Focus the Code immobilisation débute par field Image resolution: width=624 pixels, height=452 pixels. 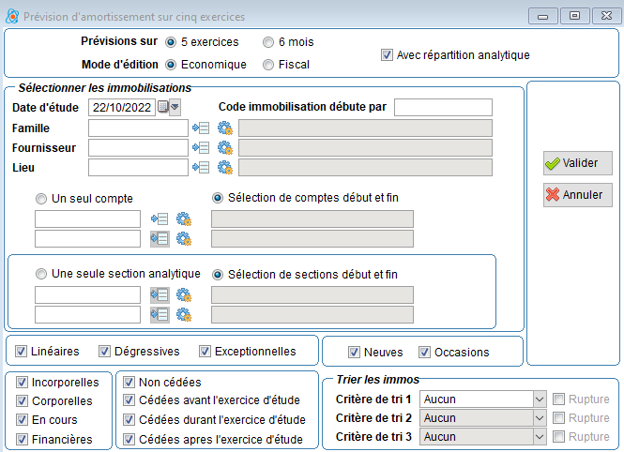[x=443, y=107]
